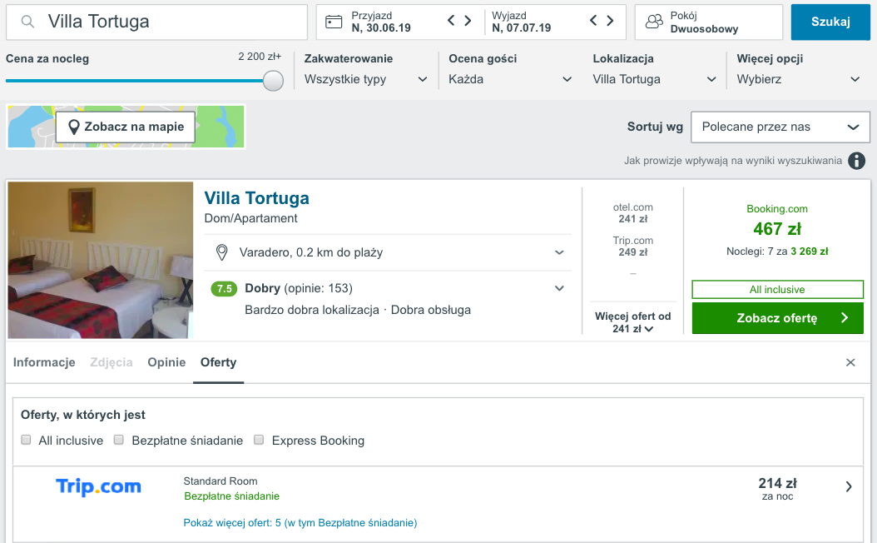Click the 7.5 rating badge

coord(225,289)
